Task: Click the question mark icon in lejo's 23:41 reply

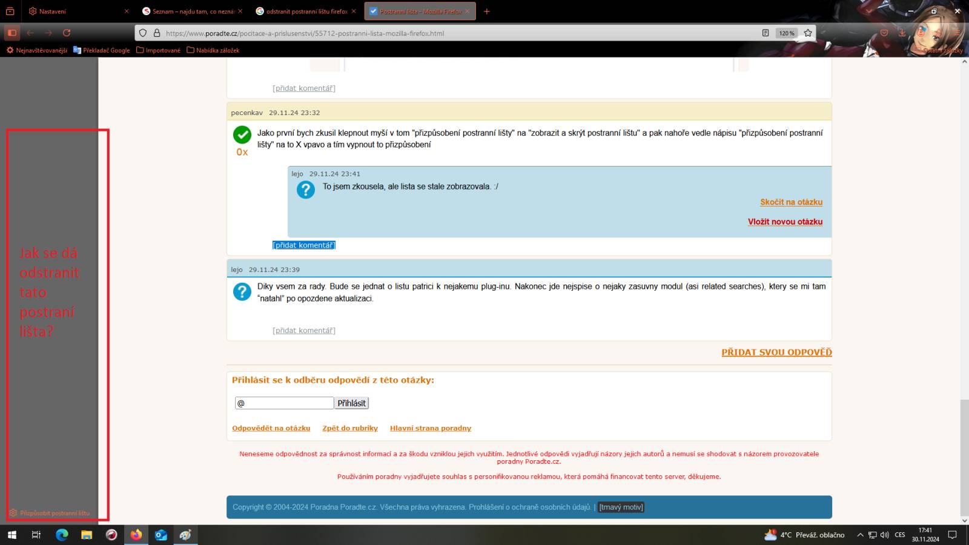Action: (306, 190)
